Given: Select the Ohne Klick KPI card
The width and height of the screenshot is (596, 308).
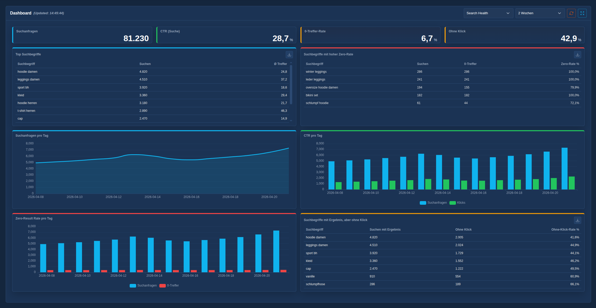Looking at the screenshot, I should pyautogui.click(x=514, y=35).
